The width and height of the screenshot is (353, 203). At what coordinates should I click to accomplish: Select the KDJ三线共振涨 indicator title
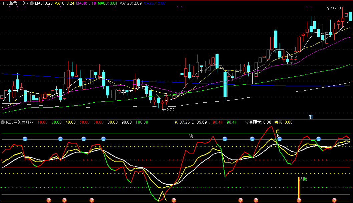[20, 122]
